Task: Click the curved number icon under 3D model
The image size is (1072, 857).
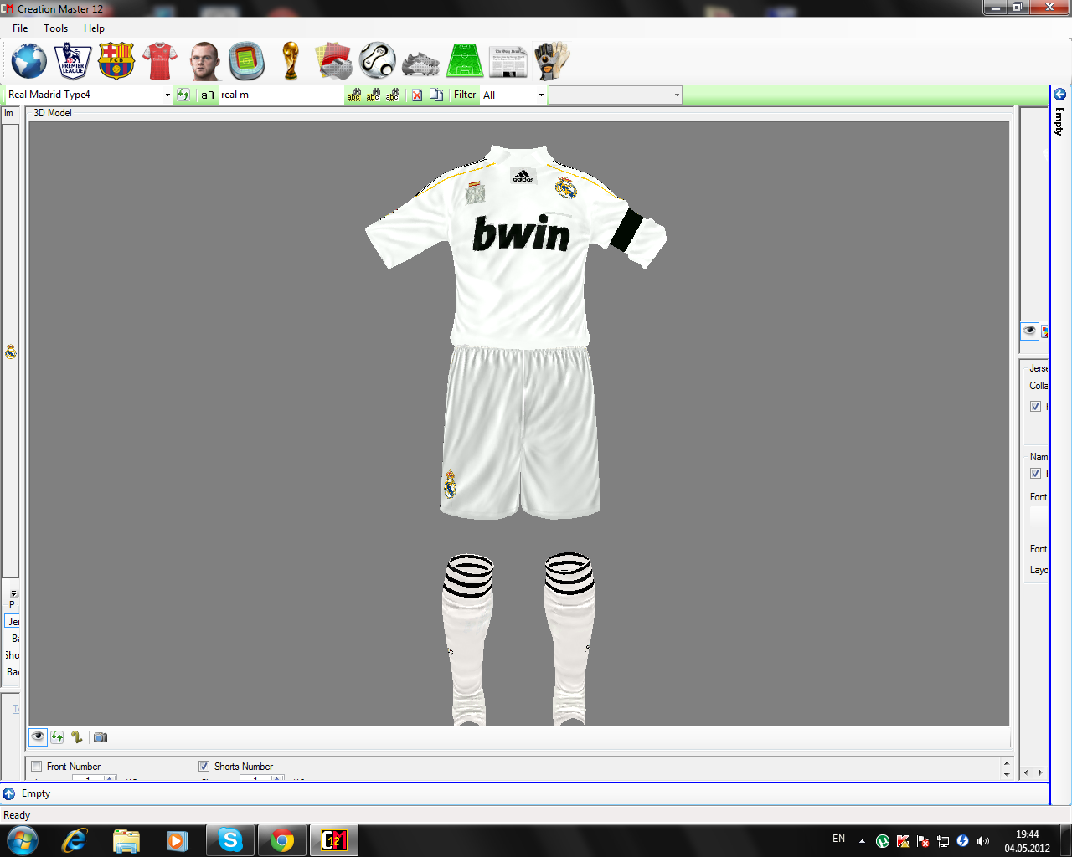Action: tap(76, 737)
